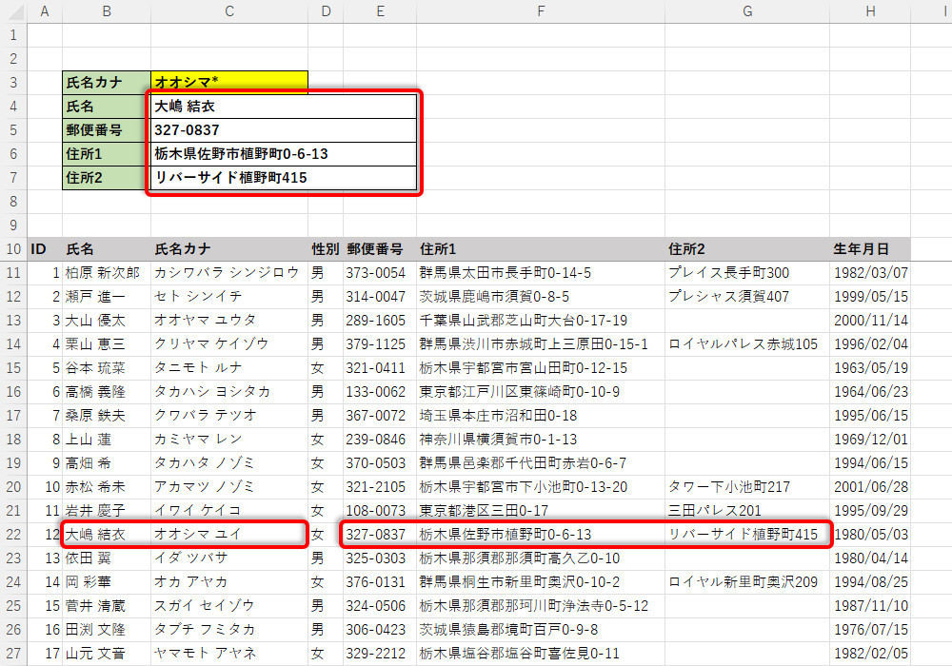Select column C header
Viewport: 952px width, 666px height.
tap(228, 10)
